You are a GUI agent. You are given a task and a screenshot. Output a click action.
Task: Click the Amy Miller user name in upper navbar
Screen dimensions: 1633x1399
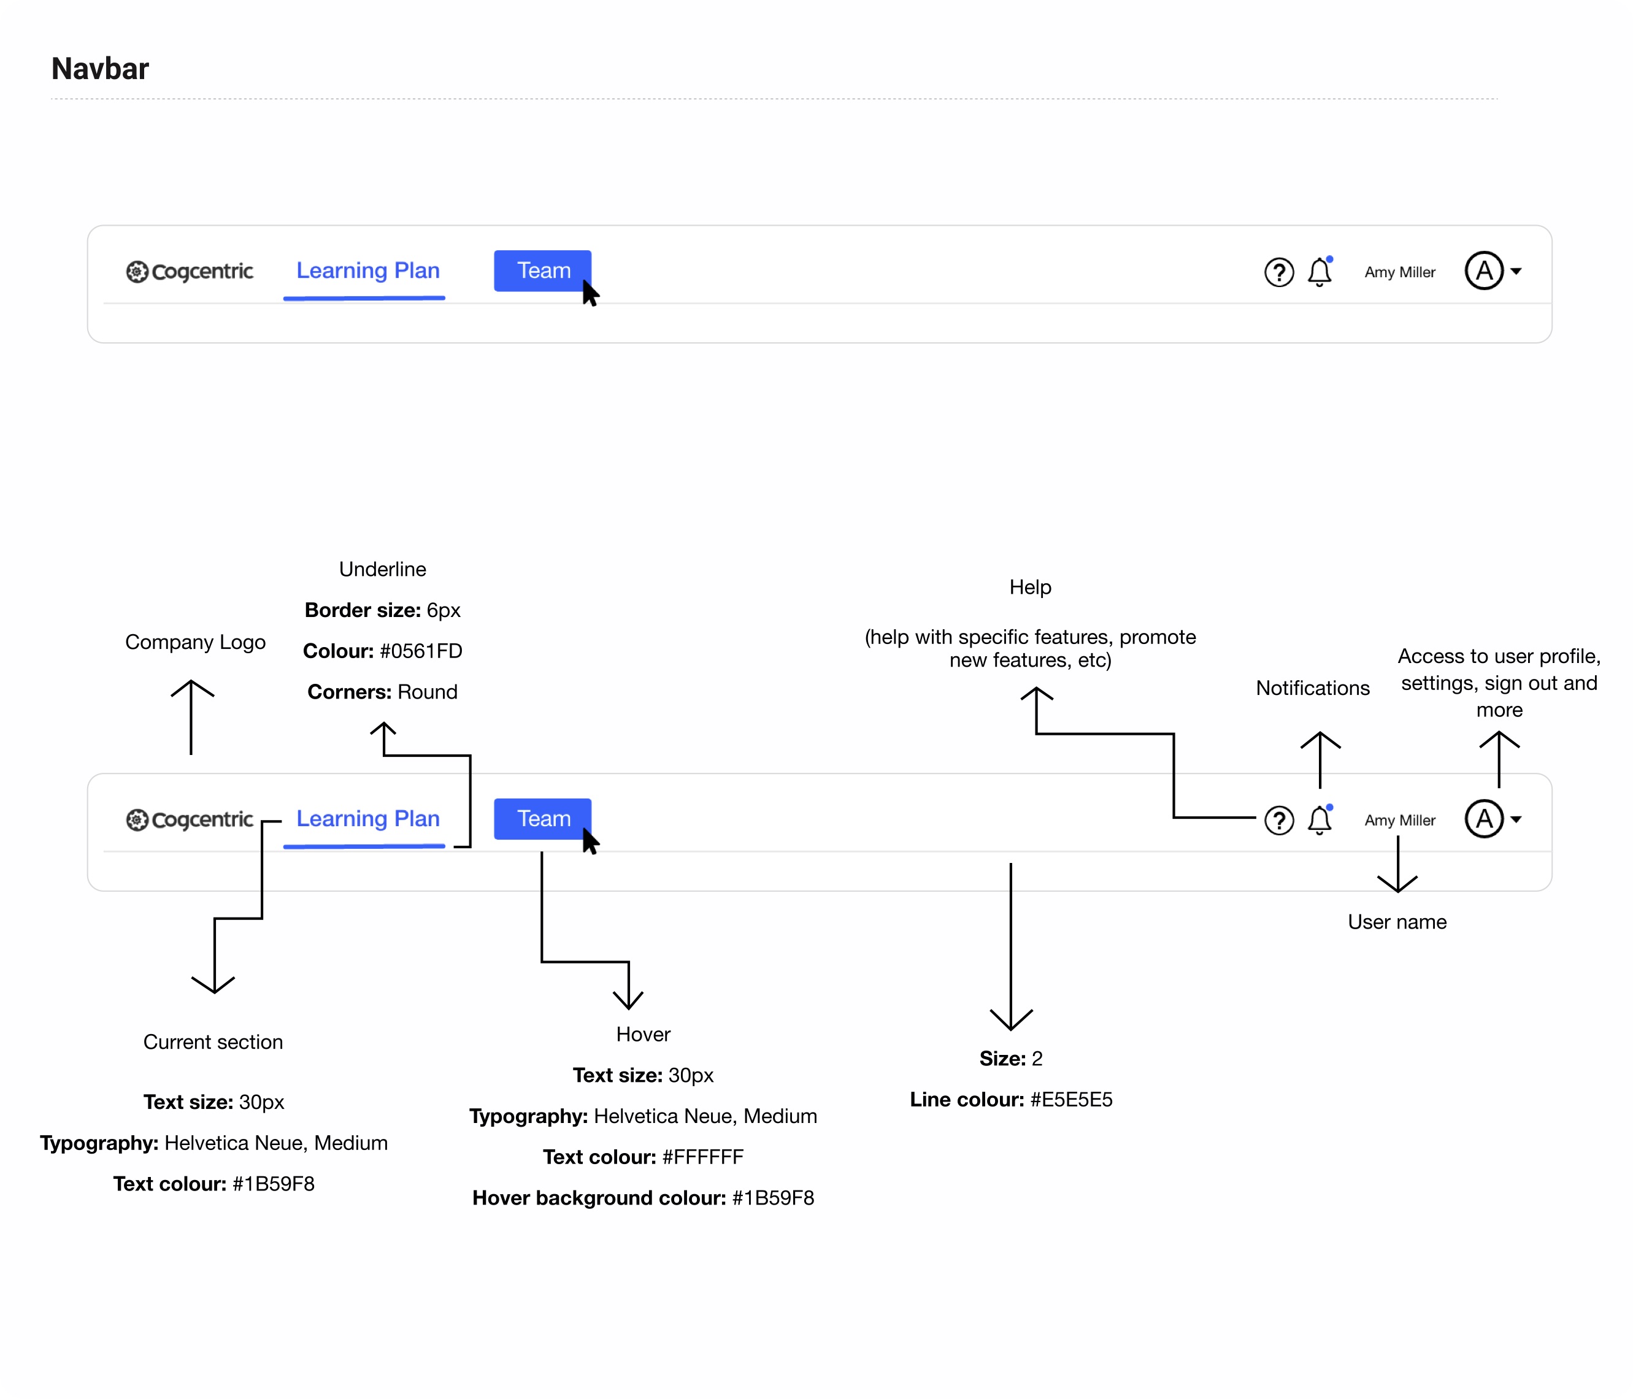tap(1399, 272)
